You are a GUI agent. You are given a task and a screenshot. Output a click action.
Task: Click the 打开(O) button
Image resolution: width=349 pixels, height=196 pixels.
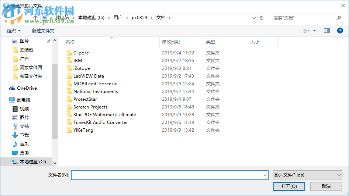pyautogui.click(x=289, y=186)
